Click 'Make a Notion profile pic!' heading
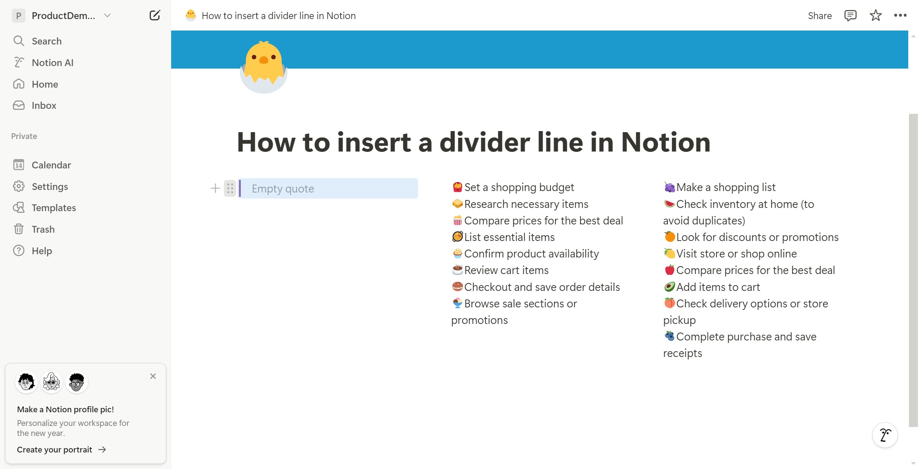 65,409
